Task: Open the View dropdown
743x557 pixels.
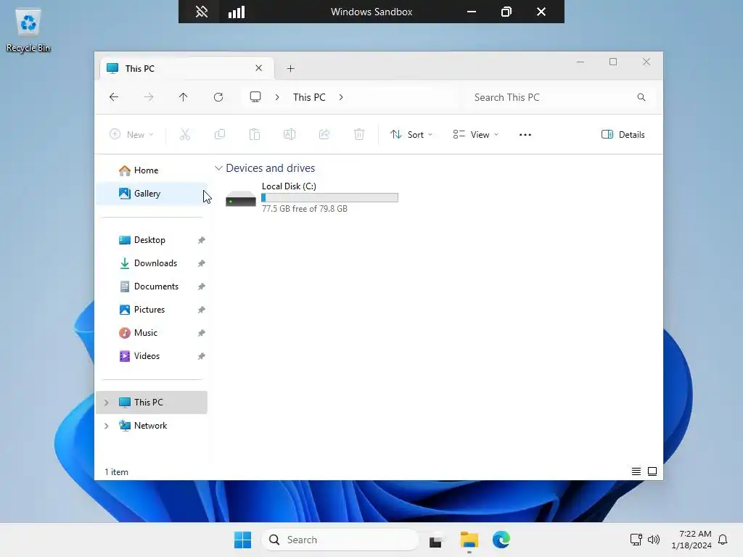Action: (x=475, y=134)
